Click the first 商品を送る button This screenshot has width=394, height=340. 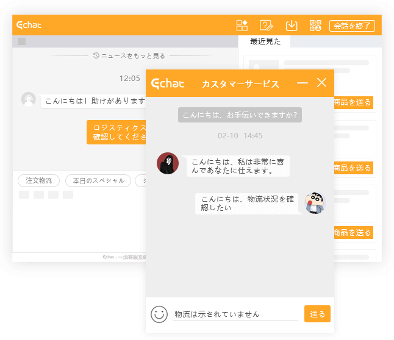point(353,102)
